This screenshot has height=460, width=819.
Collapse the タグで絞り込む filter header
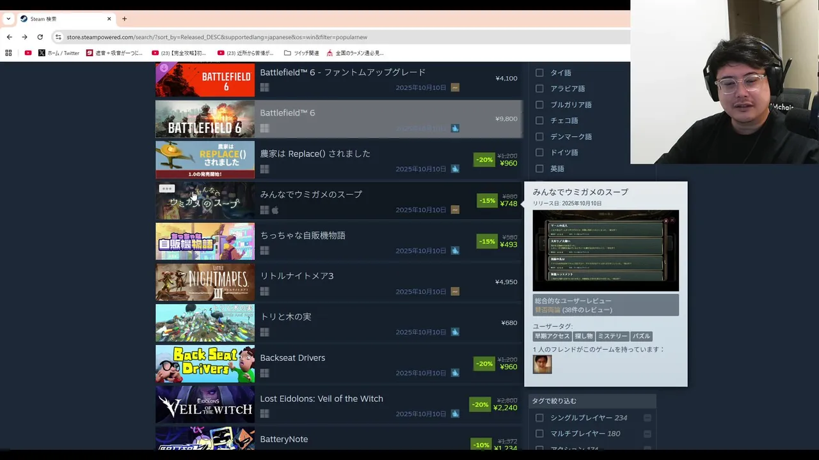[592, 401]
